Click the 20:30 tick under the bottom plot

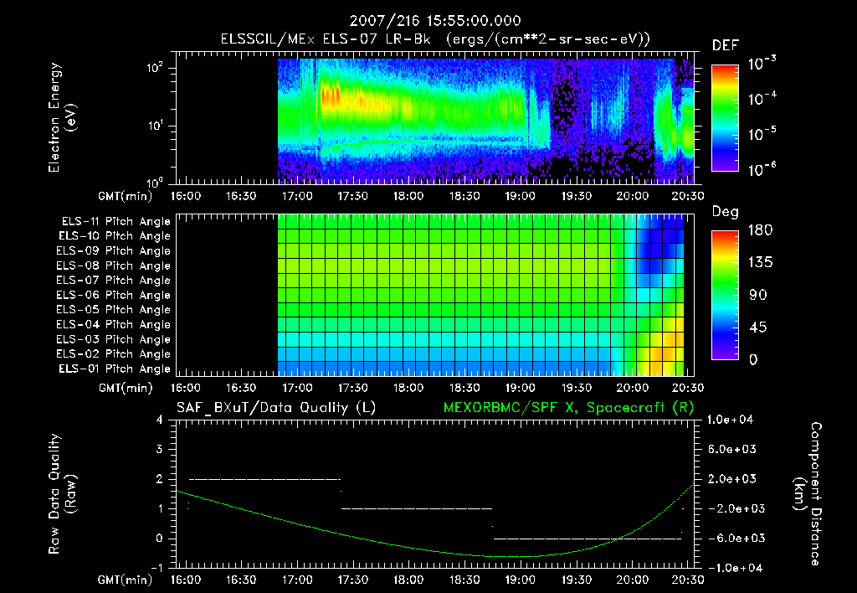(x=688, y=580)
